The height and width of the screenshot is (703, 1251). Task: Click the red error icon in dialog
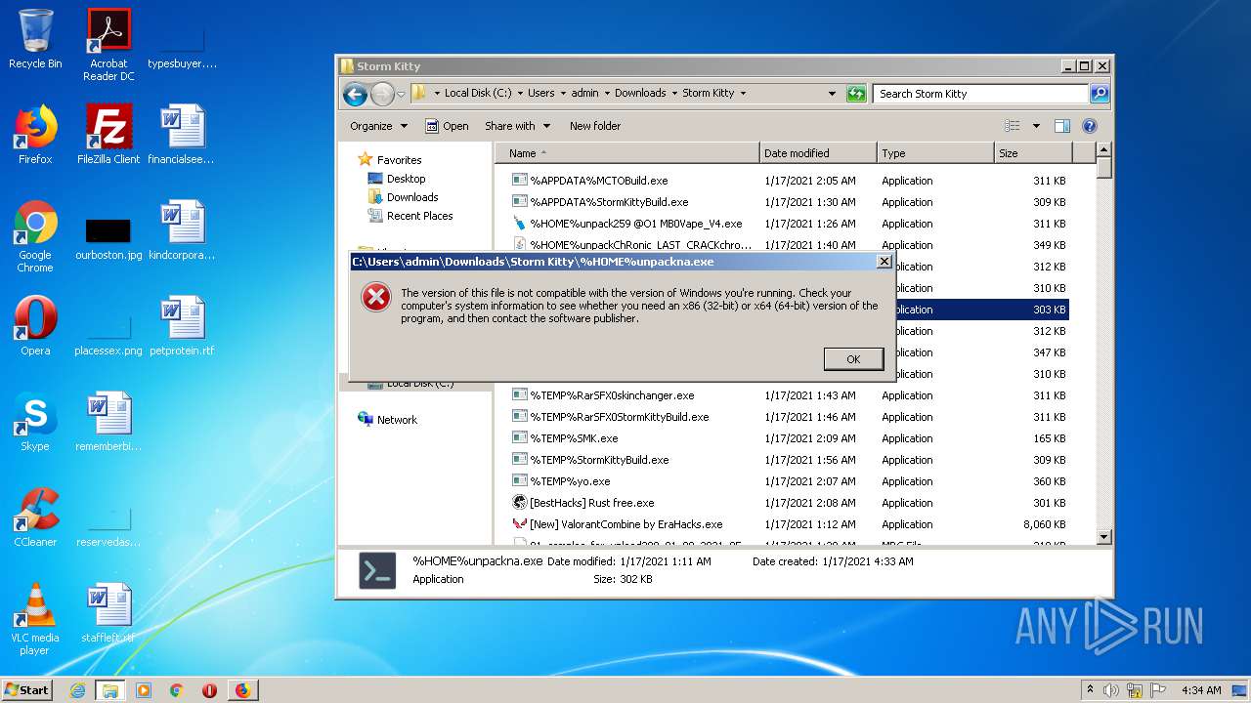point(376,297)
